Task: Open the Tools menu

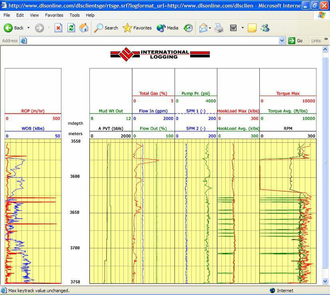Action: point(74,15)
